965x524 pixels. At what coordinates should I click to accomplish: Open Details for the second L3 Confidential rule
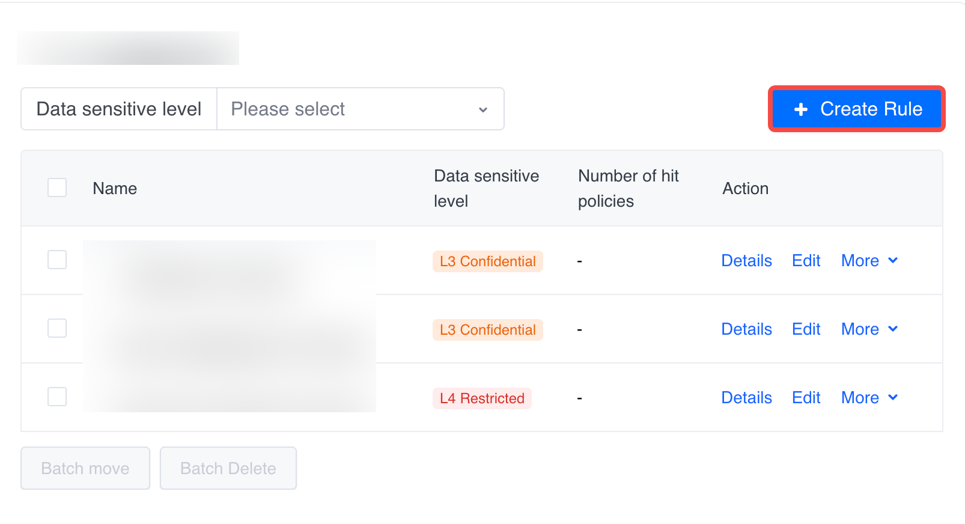click(746, 329)
